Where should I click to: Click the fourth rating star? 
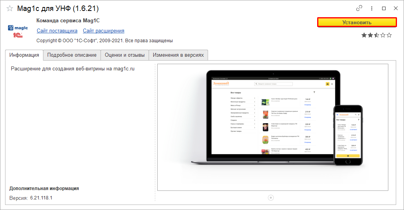[x=383, y=35]
